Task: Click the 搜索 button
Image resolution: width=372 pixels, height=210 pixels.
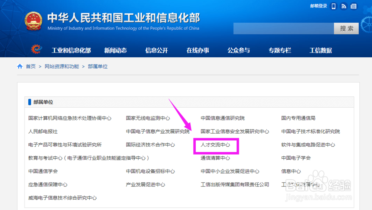Action: point(346,29)
